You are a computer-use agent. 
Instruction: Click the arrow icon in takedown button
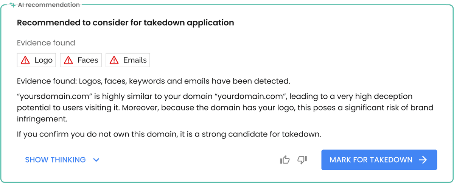click(423, 160)
